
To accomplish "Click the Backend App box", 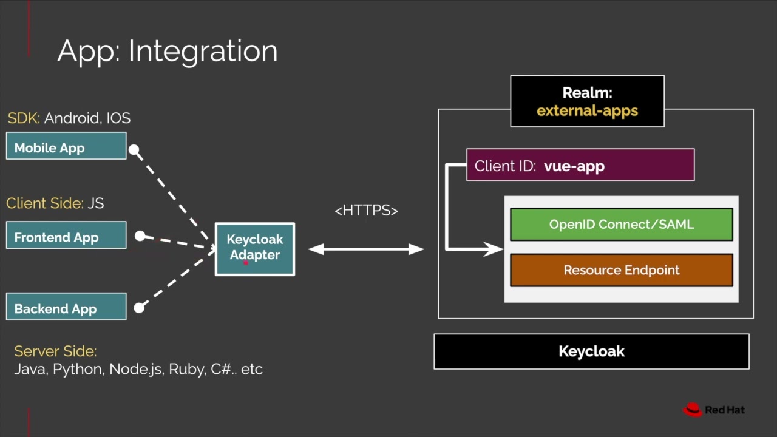I will click(x=66, y=307).
